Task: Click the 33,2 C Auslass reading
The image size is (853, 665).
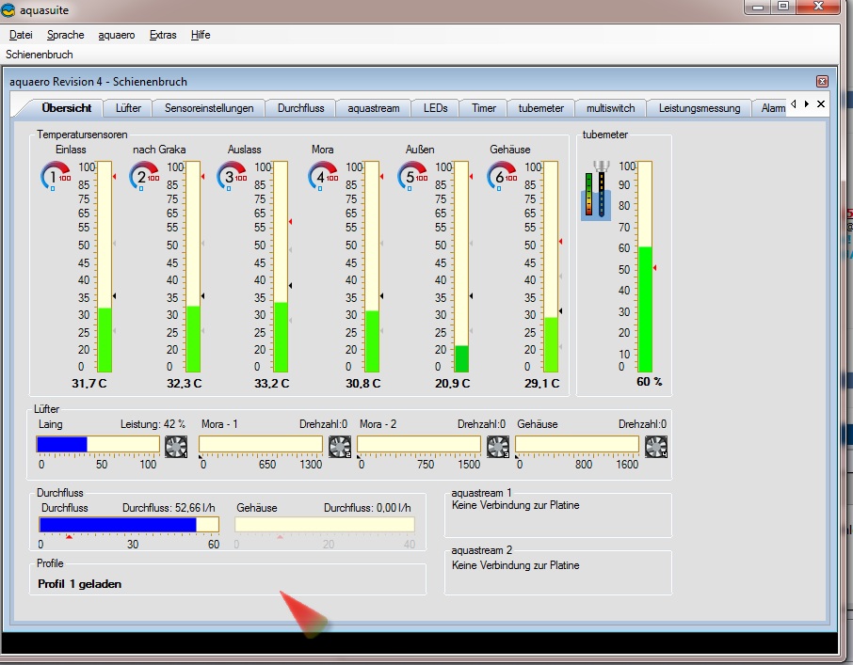Action: coord(271,384)
